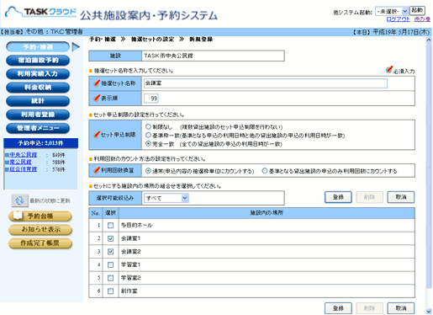
Task: Click the book icon on 予約台帳
Action: [18, 216]
